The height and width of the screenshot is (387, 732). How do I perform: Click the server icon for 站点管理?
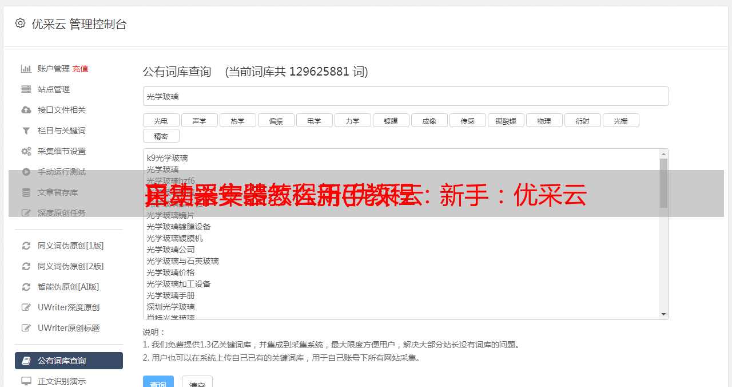coord(26,89)
